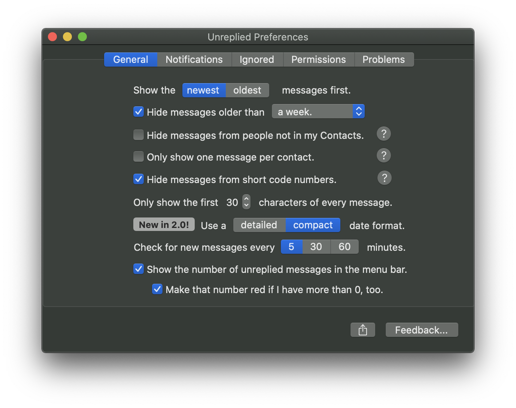Screen dimensions: 516x408
Task: Open the Permissions tab
Action: [x=318, y=59]
